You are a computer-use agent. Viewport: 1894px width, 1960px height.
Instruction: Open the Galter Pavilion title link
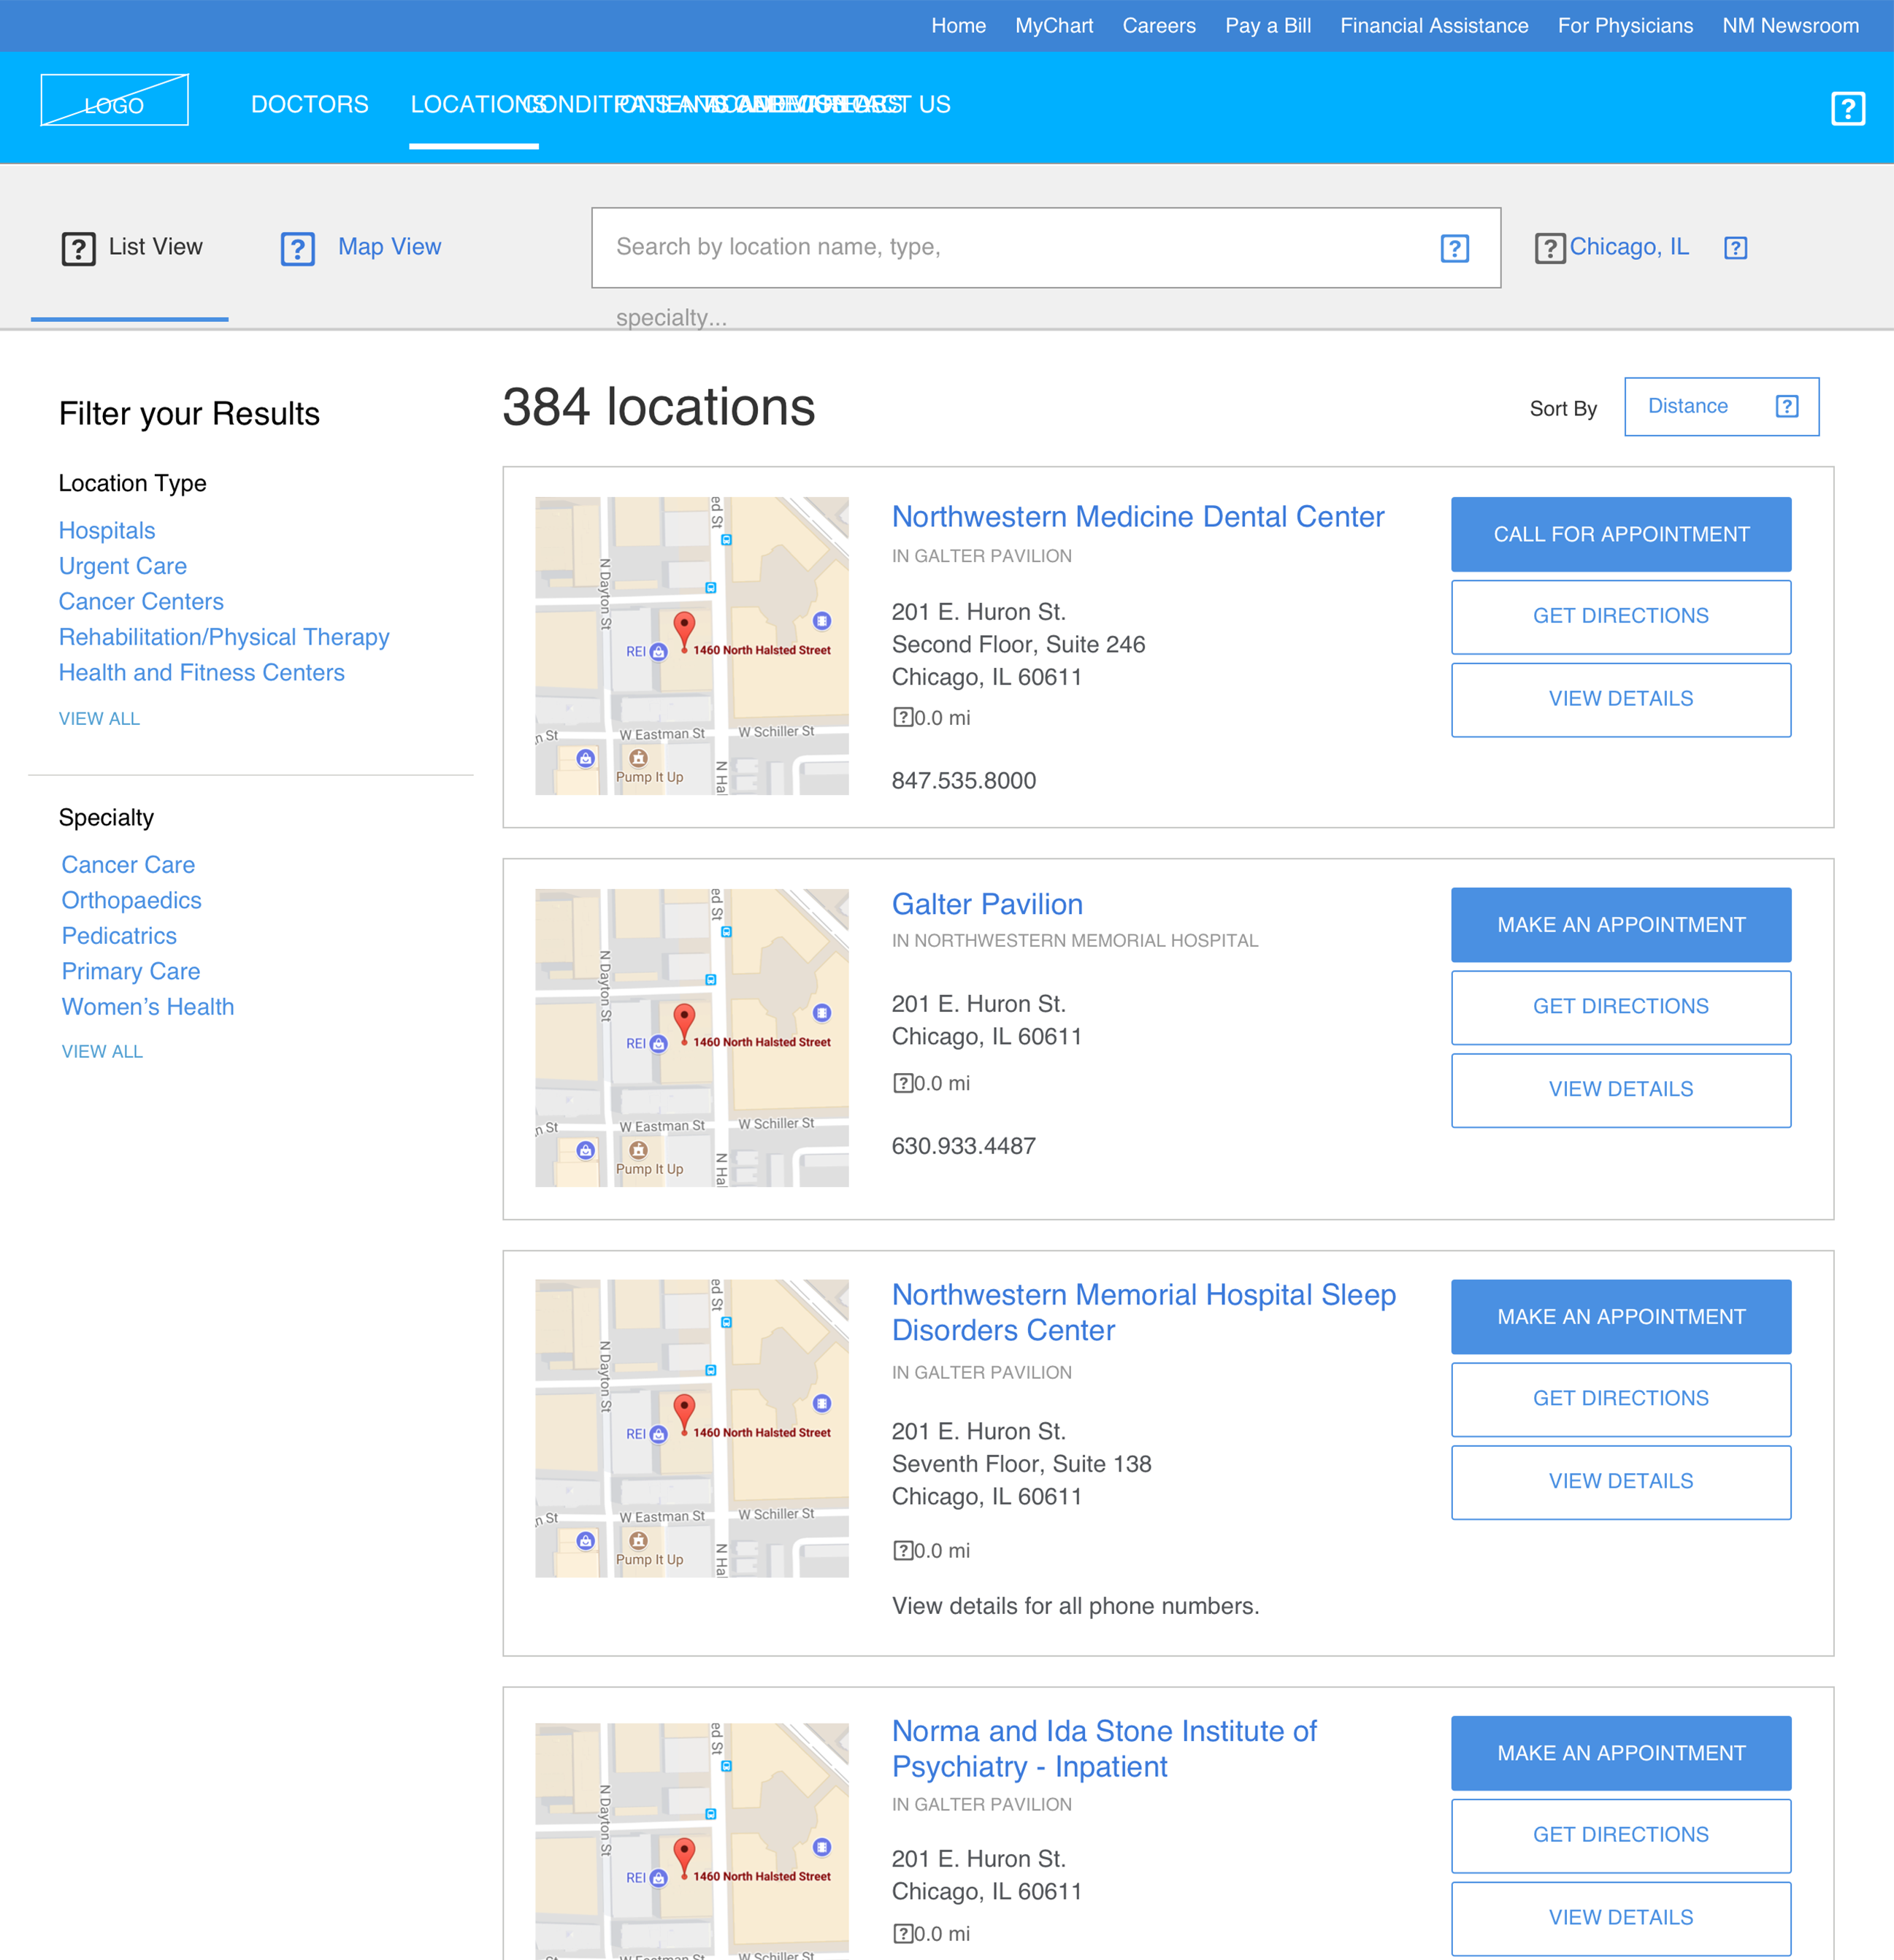[x=987, y=904]
